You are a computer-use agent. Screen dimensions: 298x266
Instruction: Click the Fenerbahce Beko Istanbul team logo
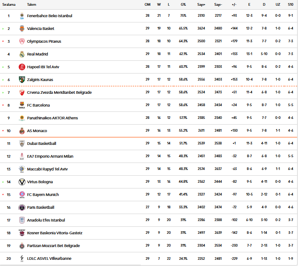point(22,16)
